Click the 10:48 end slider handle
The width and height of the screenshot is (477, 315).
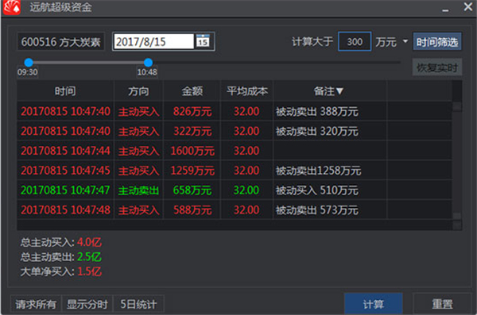pos(148,62)
